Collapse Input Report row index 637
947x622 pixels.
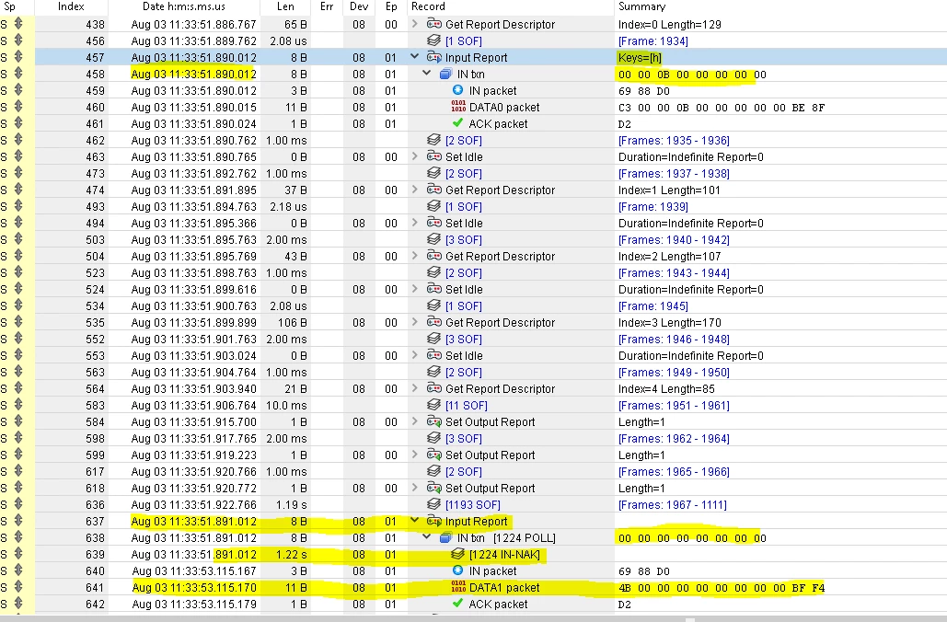pyautogui.click(x=415, y=521)
